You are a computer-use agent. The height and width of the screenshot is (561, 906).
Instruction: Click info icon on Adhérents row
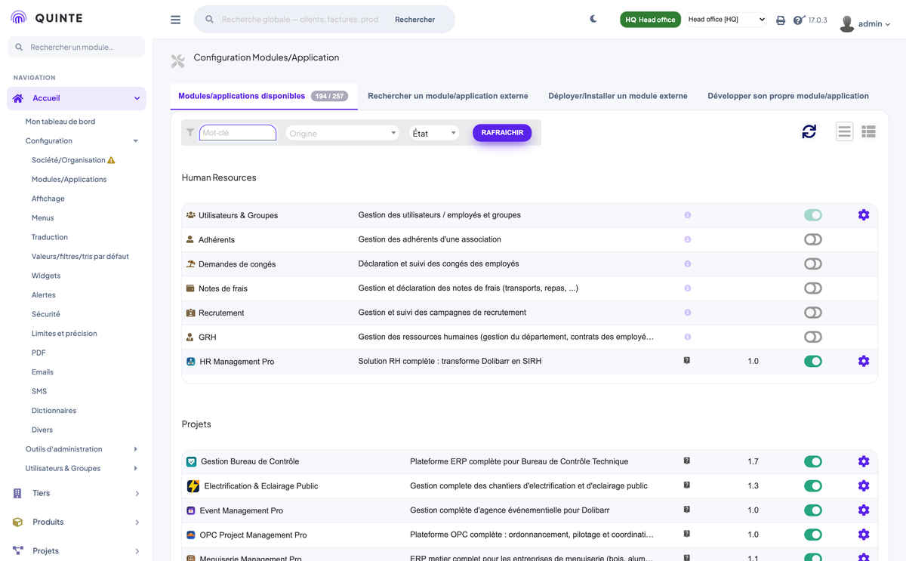point(688,239)
